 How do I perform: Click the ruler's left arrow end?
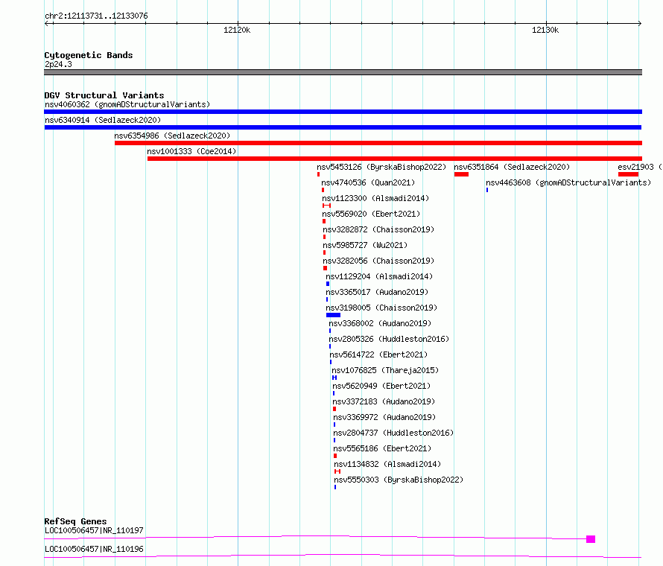(46, 23)
